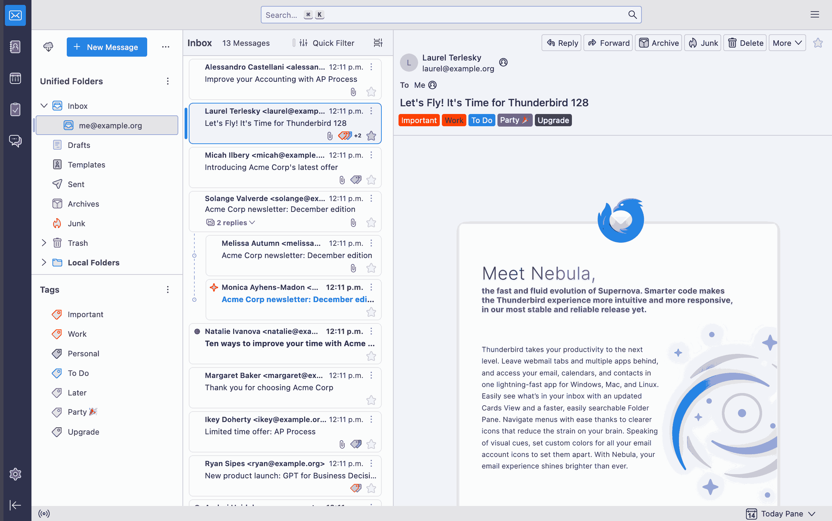Click the online status icon

point(44,513)
